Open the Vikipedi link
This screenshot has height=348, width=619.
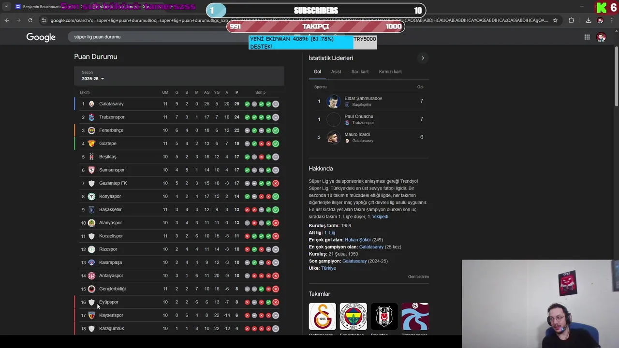(380, 217)
